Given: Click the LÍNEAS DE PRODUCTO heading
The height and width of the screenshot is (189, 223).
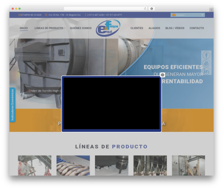Looking at the screenshot, I should click(111, 147).
